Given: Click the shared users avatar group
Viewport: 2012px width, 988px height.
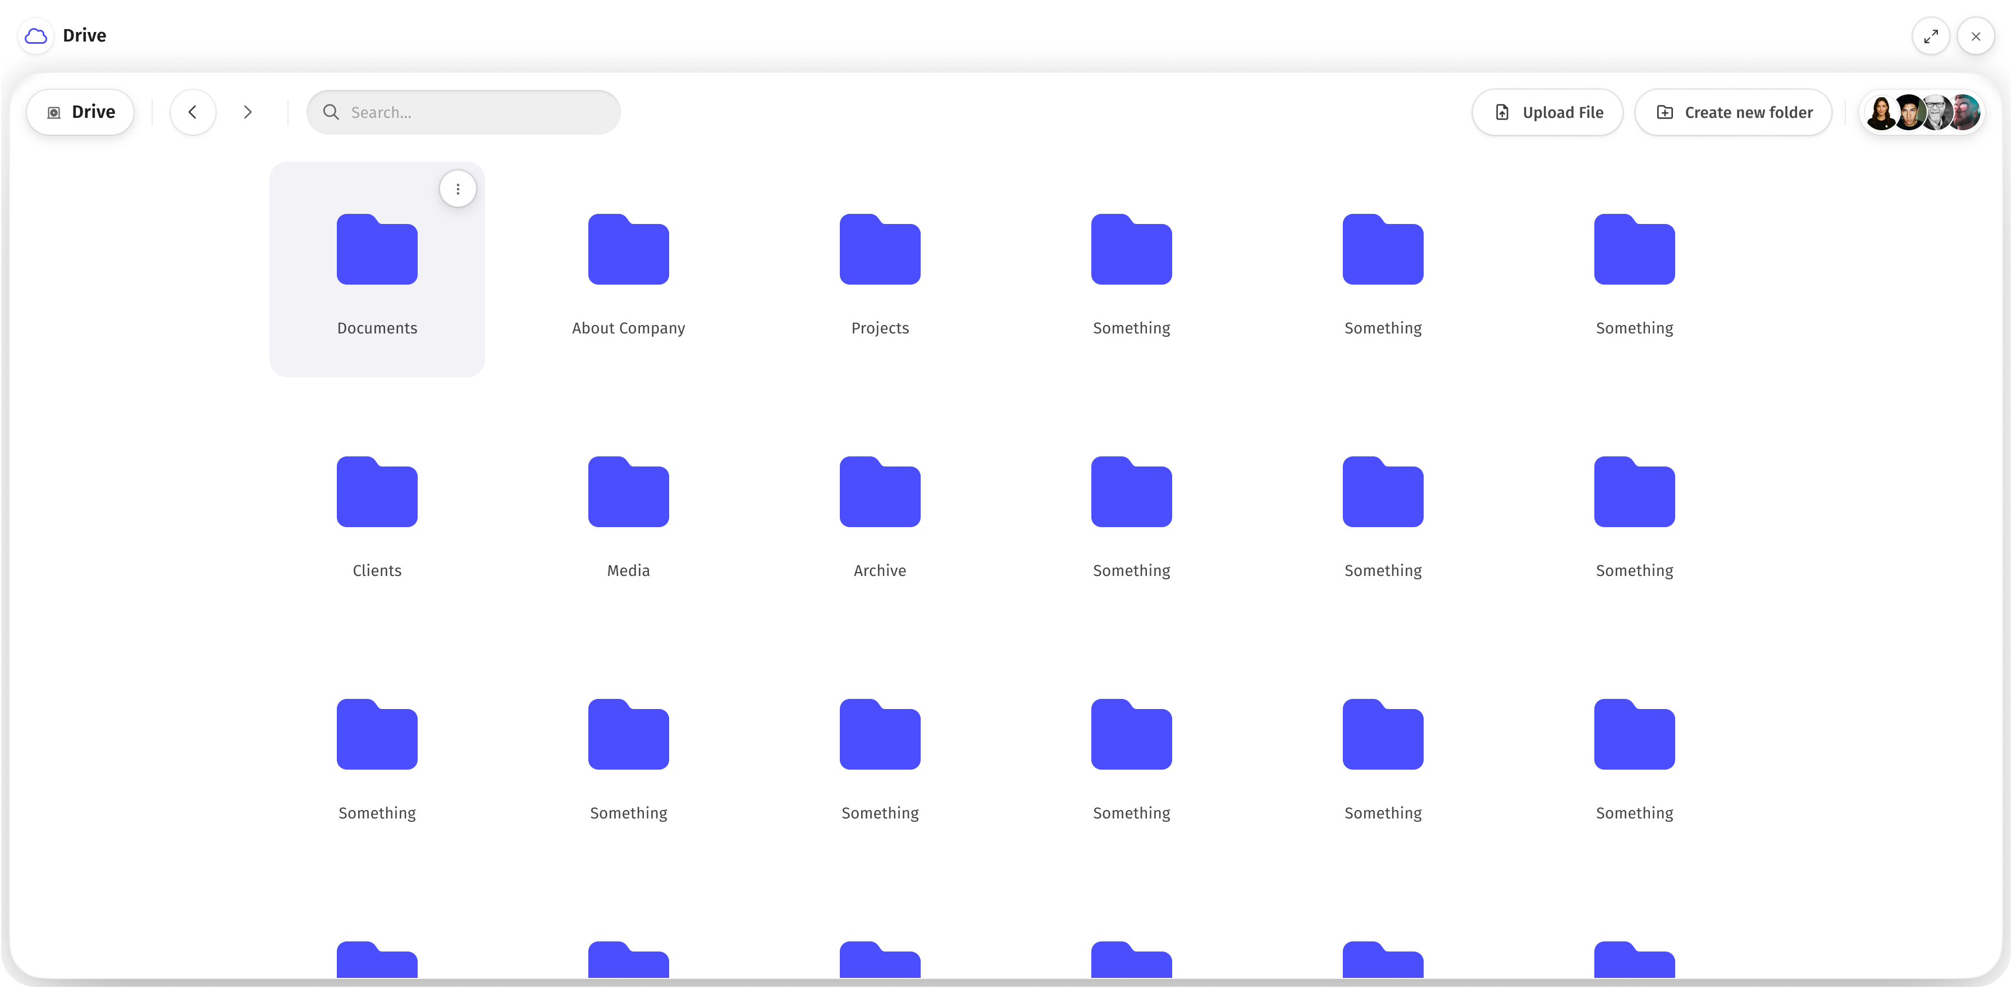Looking at the screenshot, I should click(x=1922, y=112).
